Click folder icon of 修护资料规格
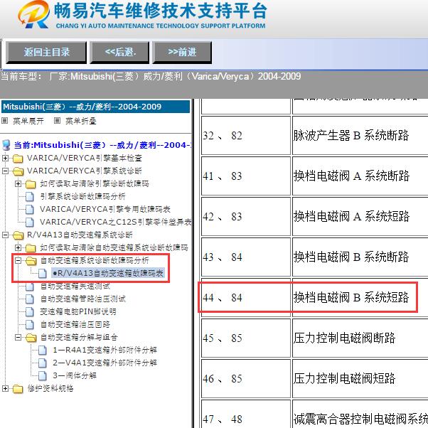Screen dimensions: 428x428 [18, 389]
